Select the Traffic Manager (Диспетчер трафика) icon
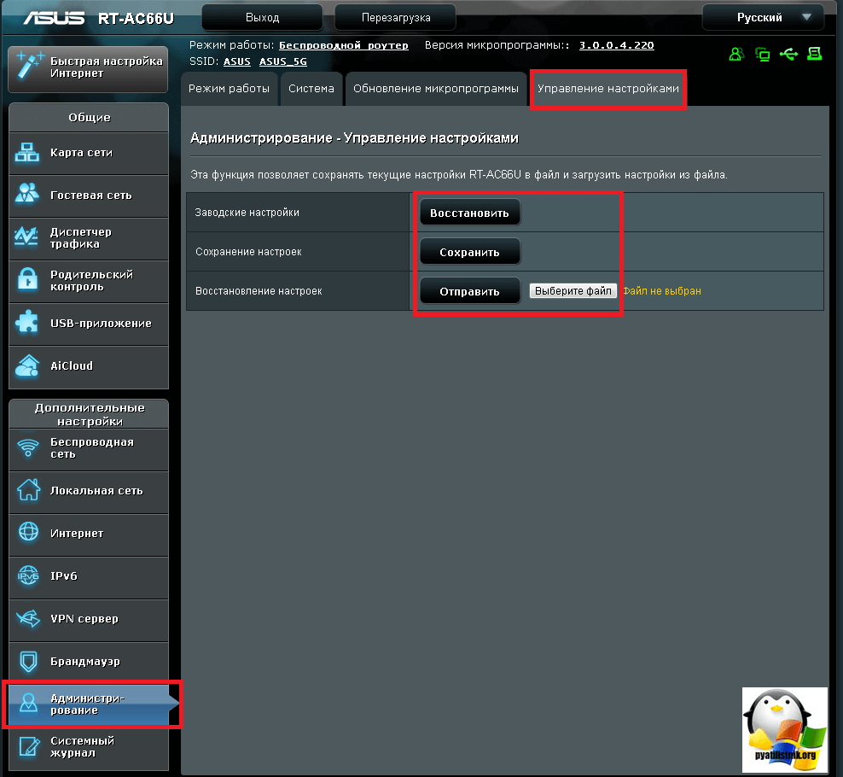Image resolution: width=843 pixels, height=777 pixels. [28, 238]
